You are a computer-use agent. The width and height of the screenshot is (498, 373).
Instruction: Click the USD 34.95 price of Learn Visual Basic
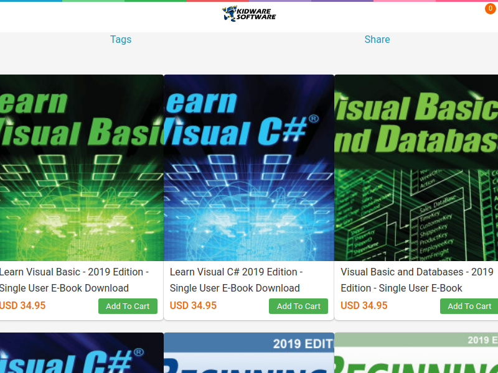point(22,305)
